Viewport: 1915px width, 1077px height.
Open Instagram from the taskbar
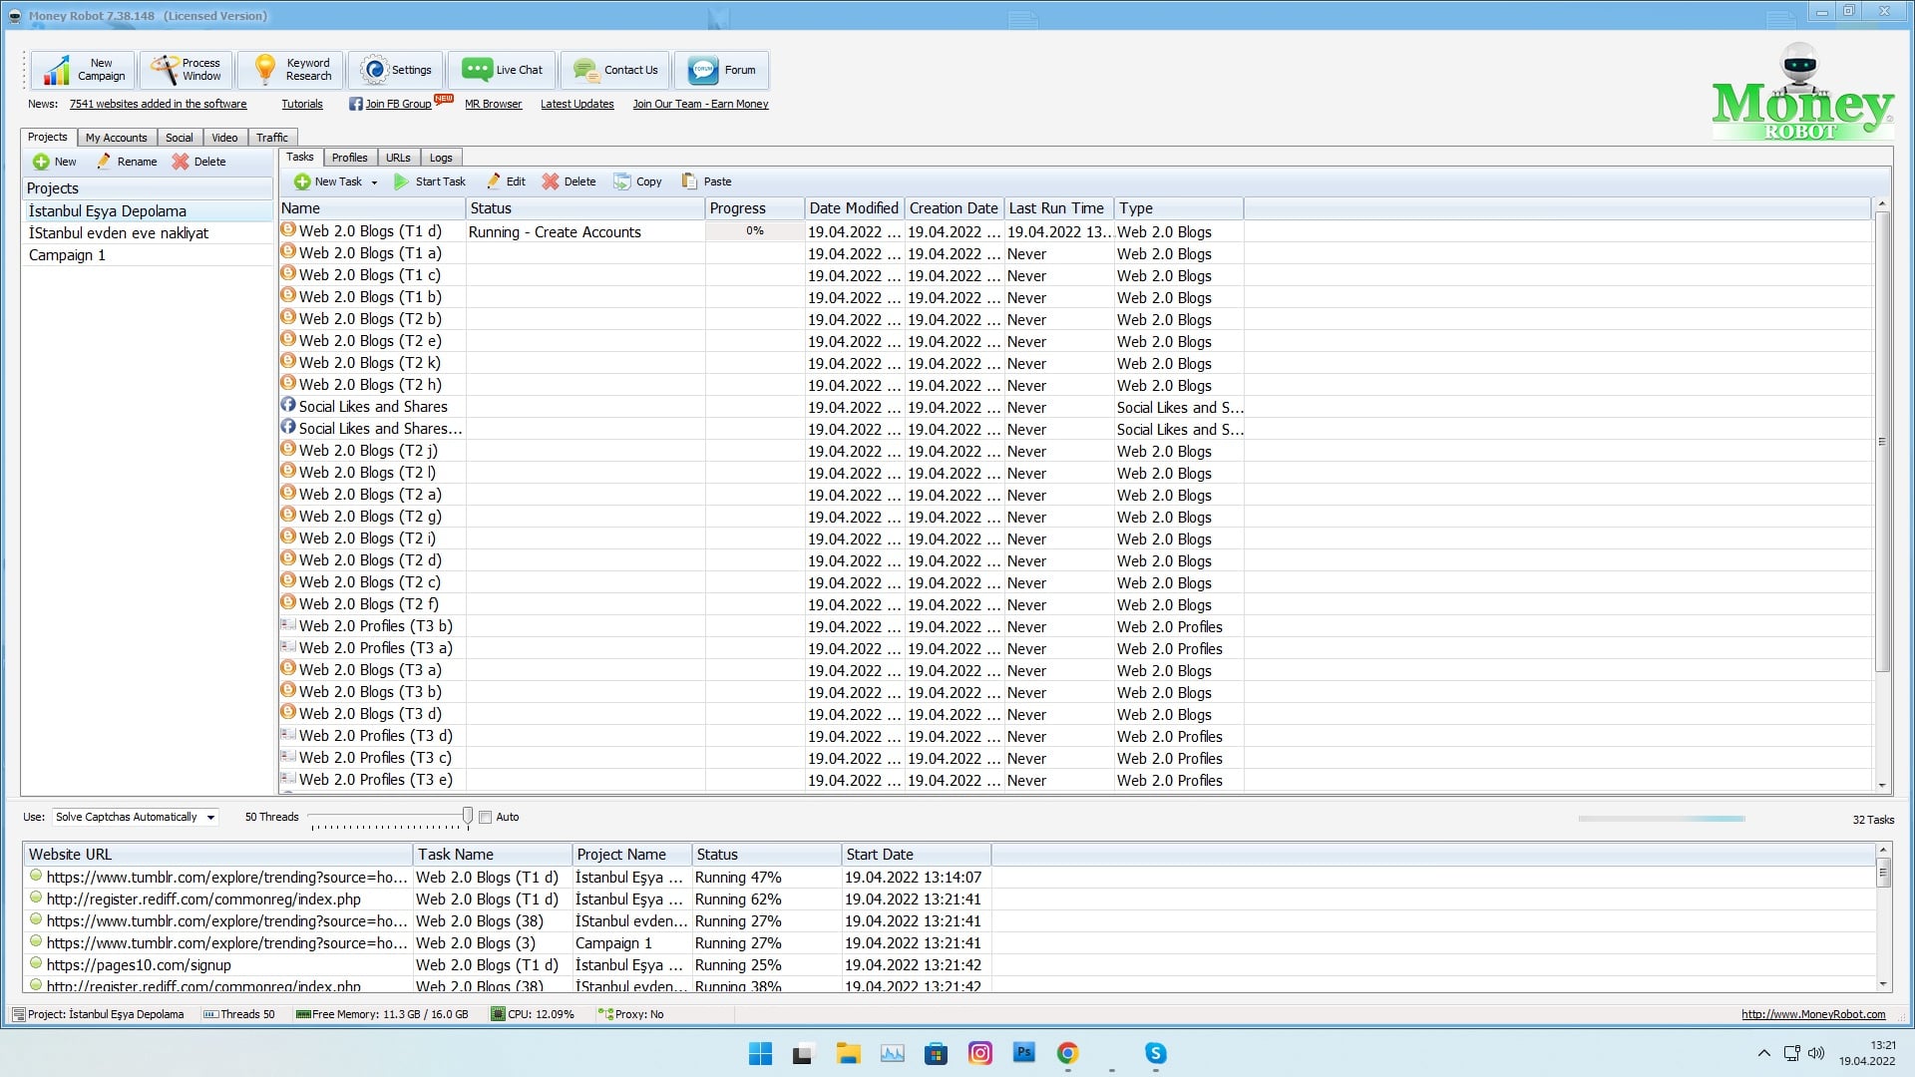point(980,1053)
